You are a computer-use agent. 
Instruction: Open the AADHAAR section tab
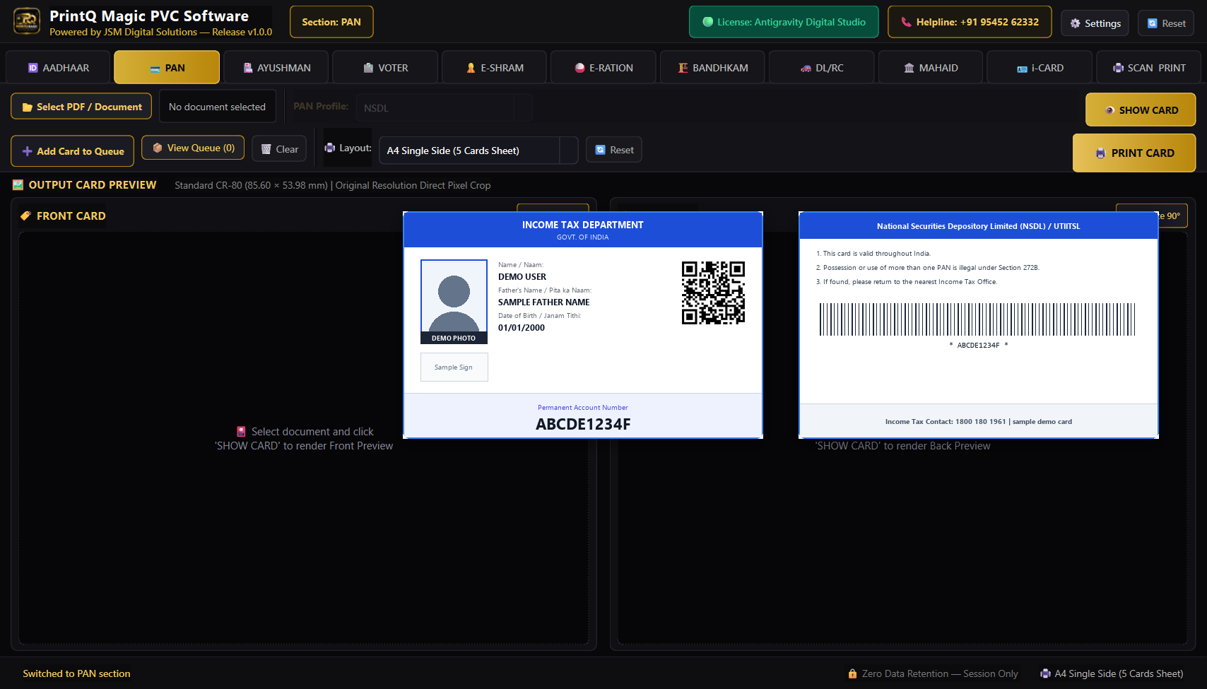point(58,68)
